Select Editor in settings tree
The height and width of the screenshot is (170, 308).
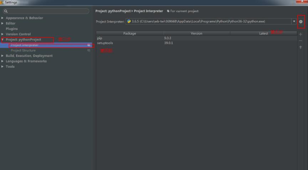pos(10,24)
